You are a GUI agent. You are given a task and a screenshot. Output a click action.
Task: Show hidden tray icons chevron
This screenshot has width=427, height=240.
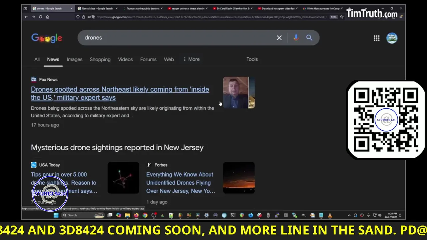tap(349, 215)
